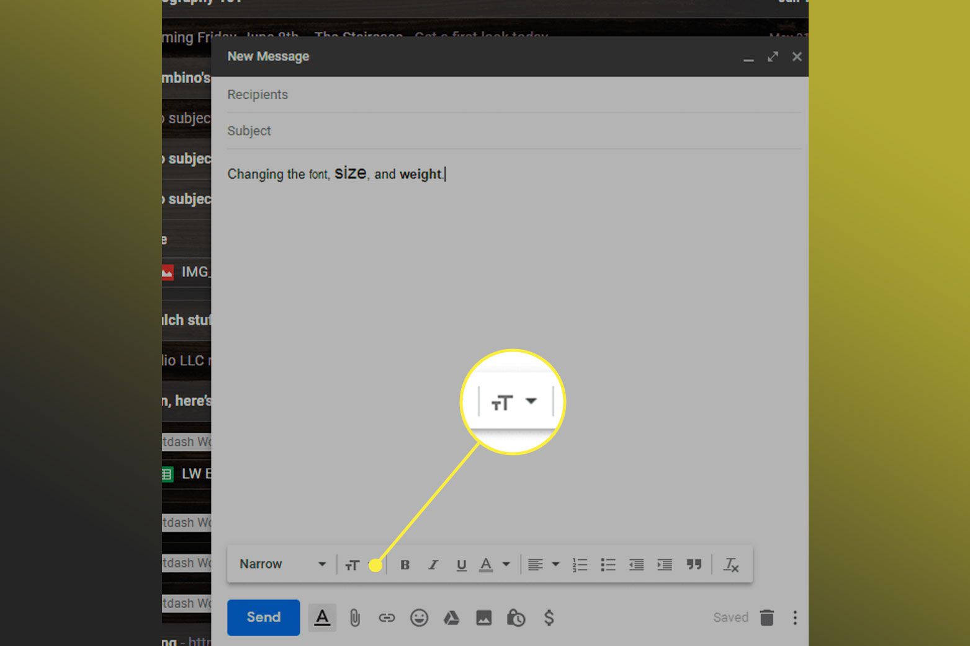Image resolution: width=970 pixels, height=646 pixels.
Task: Insert a numbered list
Action: 580,565
